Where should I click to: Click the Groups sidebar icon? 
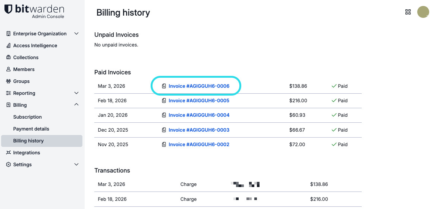tap(9, 81)
